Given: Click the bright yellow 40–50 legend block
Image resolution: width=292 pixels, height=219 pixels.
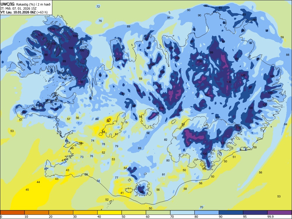Looking at the screenshot, I should click(x=109, y=213).
